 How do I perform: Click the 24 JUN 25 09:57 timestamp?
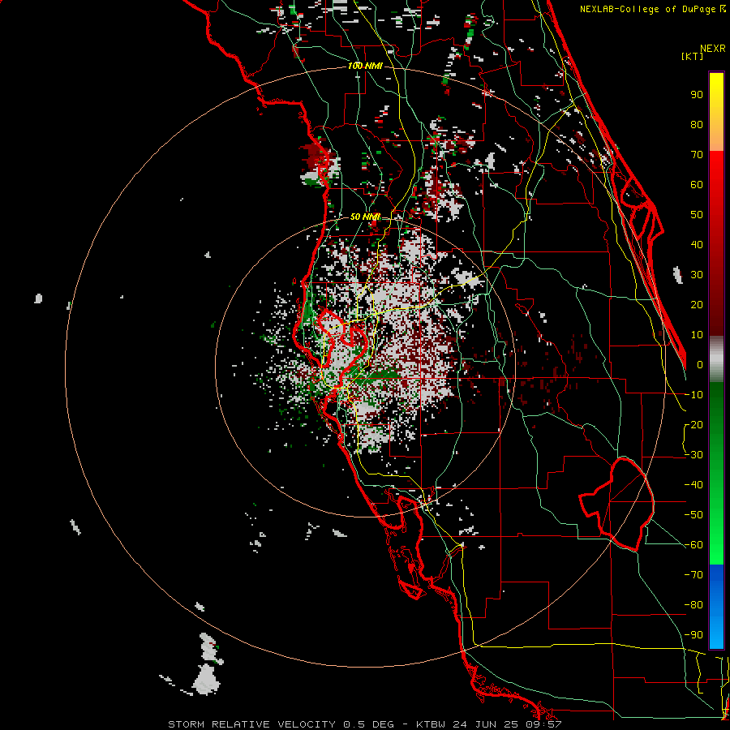point(507,724)
